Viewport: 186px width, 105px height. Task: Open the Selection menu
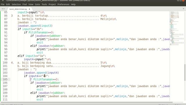[16, 4]
